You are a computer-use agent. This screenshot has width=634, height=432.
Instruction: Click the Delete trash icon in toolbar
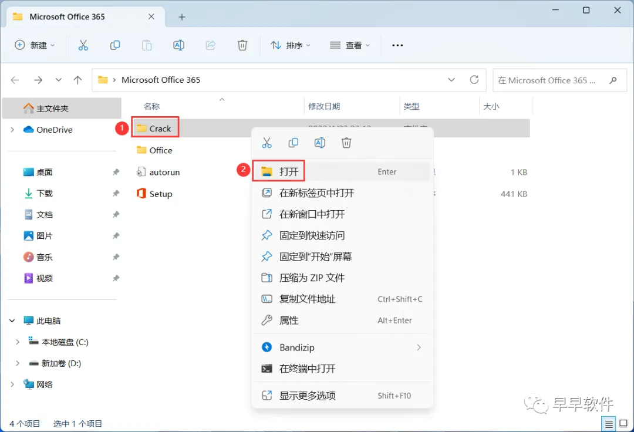242,45
